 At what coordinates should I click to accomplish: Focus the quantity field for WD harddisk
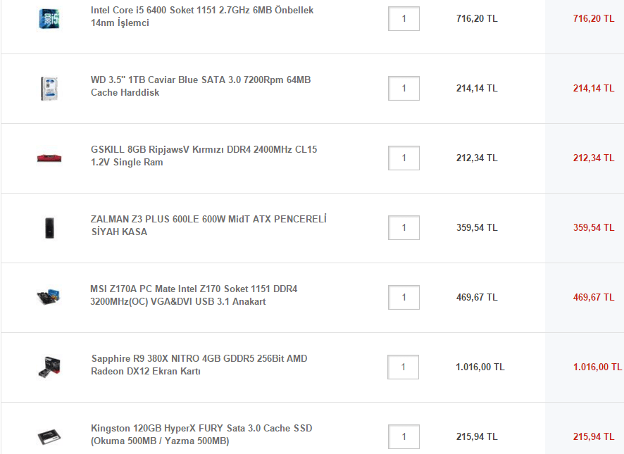point(404,89)
